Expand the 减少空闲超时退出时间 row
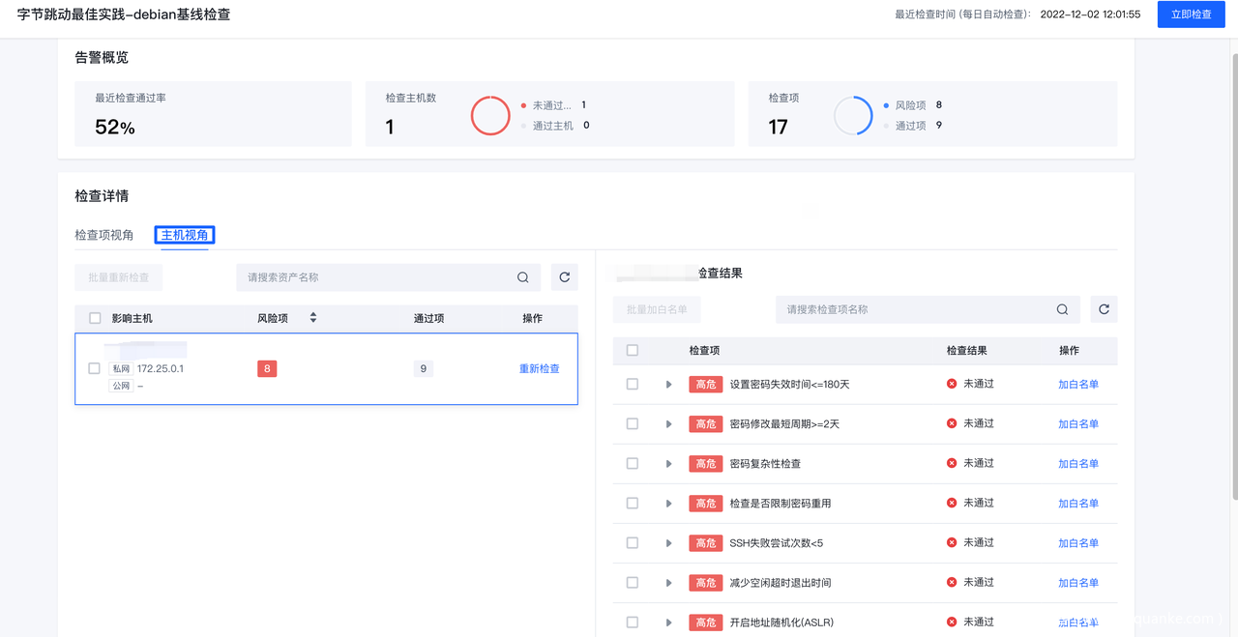Image resolution: width=1238 pixels, height=637 pixels. (x=668, y=583)
